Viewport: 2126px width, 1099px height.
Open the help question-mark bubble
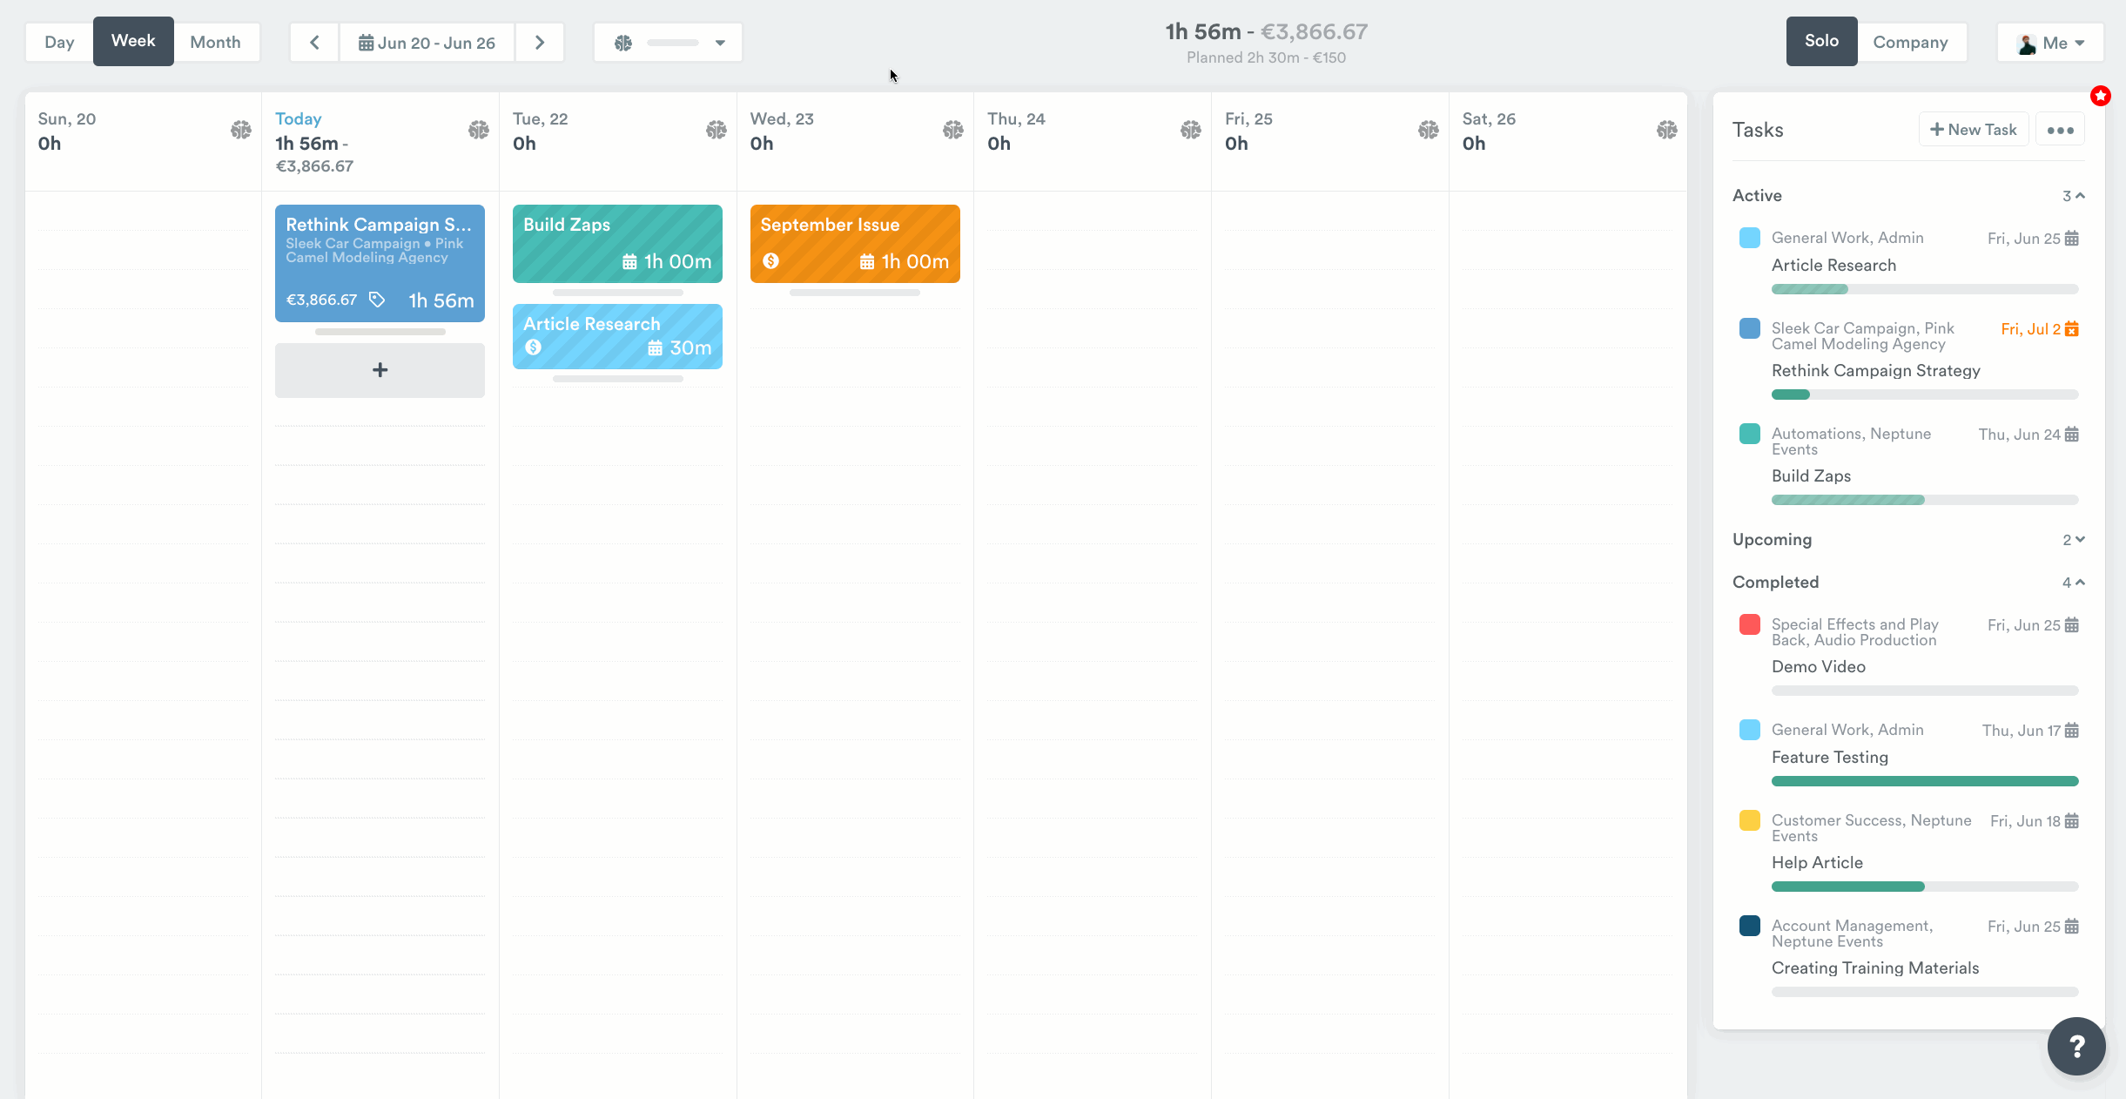point(2076,1046)
